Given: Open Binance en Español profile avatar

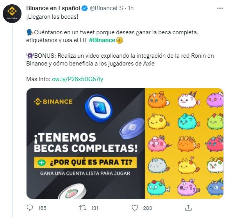Looking at the screenshot, I should [12, 14].
